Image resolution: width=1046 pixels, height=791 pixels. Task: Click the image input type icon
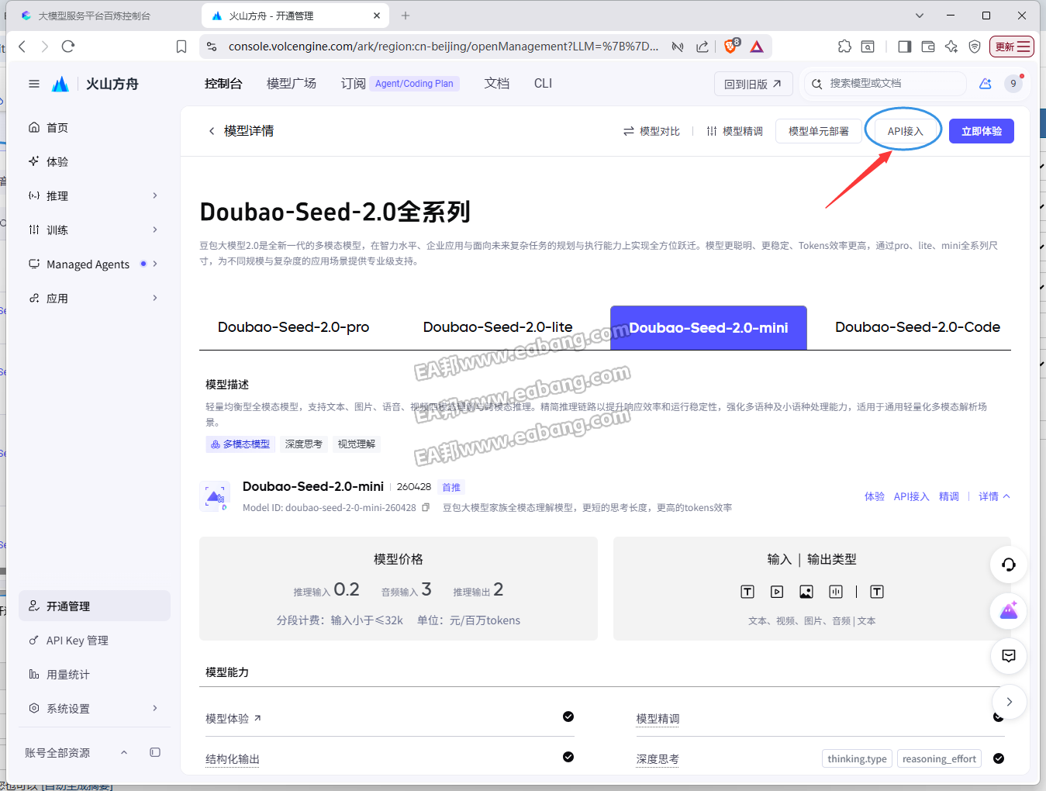806,592
